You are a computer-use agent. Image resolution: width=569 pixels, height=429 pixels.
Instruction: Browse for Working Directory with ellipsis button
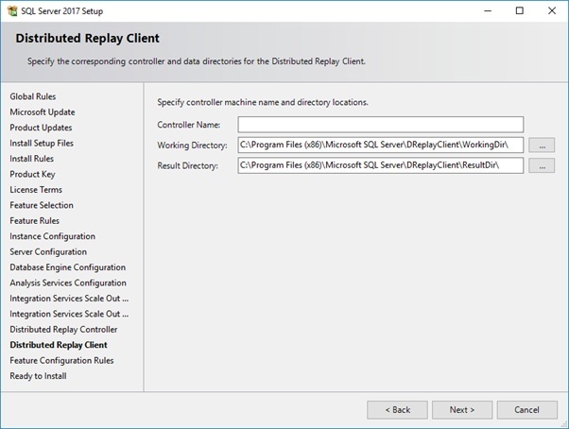point(542,146)
